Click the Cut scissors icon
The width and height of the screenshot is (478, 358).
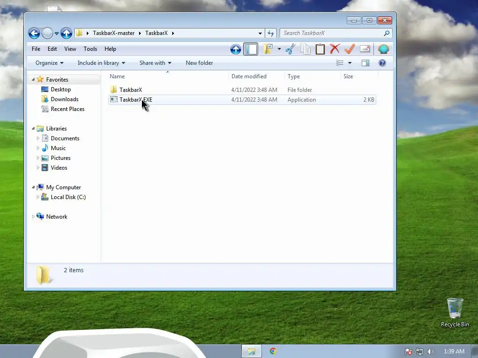coord(290,49)
